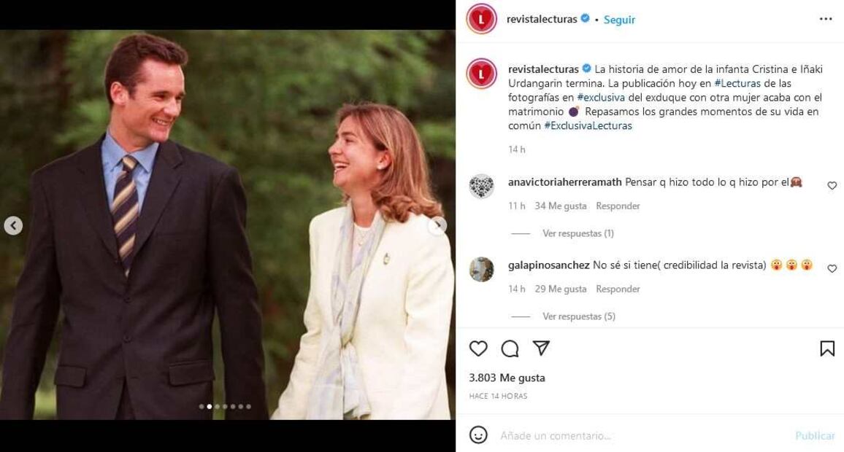The width and height of the screenshot is (844, 452).
Task: Expand 'Ver respuestas (1)' replies
Action: click(578, 233)
